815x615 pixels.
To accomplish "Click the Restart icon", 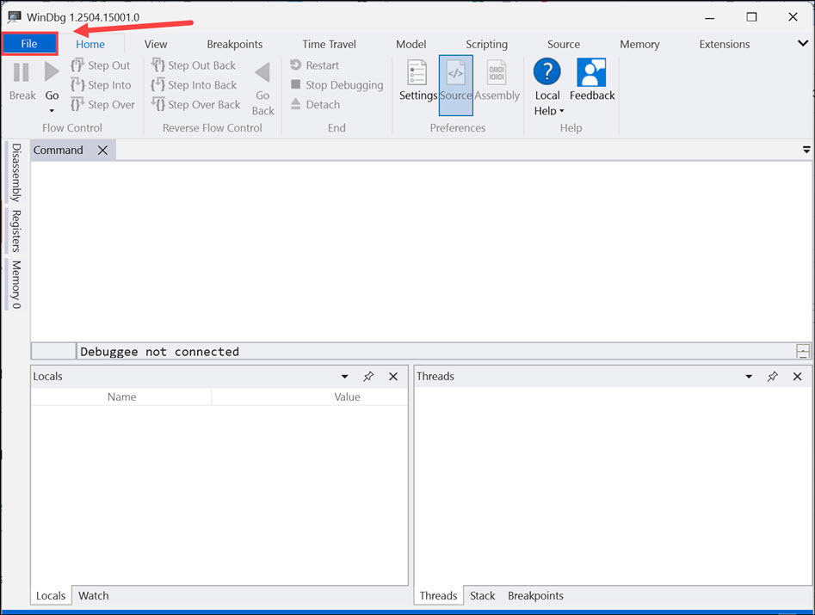I will [x=296, y=65].
